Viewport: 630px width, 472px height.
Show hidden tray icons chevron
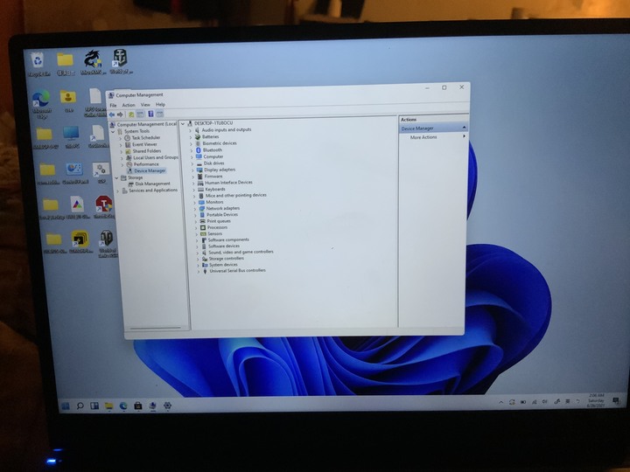click(x=501, y=402)
